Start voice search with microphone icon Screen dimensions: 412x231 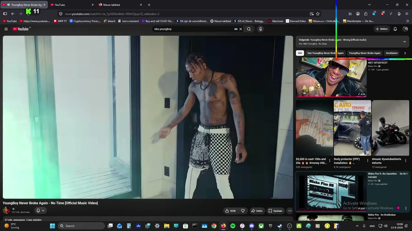(260, 29)
